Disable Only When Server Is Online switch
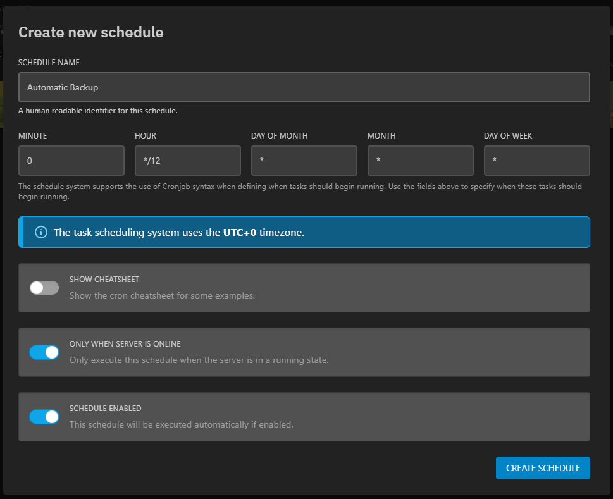The image size is (613, 499). point(44,352)
